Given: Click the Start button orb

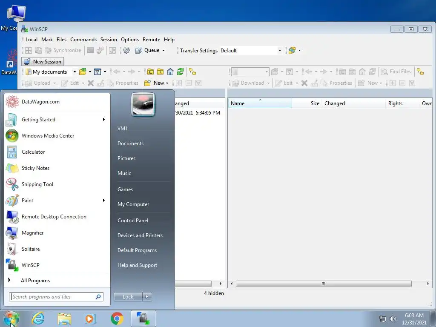Looking at the screenshot, I should [11, 318].
